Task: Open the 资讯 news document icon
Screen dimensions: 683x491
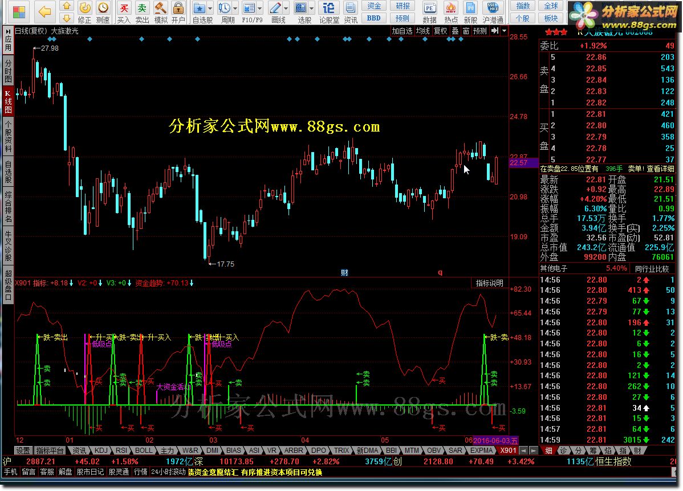Action: [350, 12]
